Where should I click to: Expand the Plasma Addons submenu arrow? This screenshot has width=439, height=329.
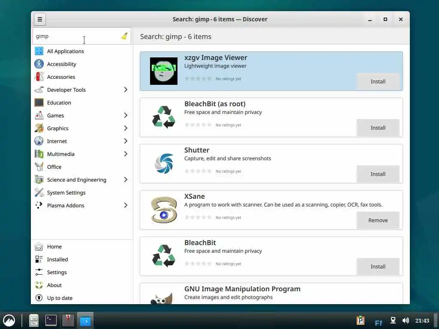click(x=126, y=205)
